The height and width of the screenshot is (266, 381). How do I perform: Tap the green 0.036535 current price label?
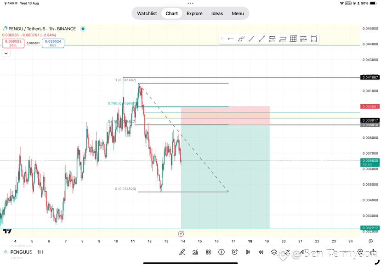370,162
